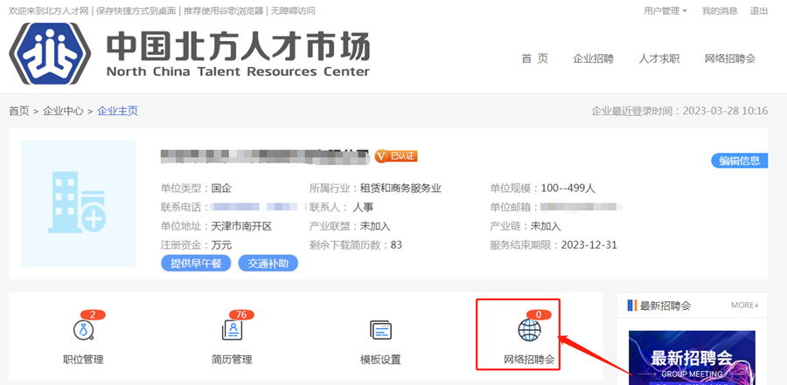The image size is (787, 385).
Task: Click 无障碍访问 link
Action: pyautogui.click(x=293, y=11)
